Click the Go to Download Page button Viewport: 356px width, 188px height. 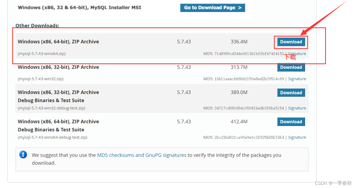(212, 8)
